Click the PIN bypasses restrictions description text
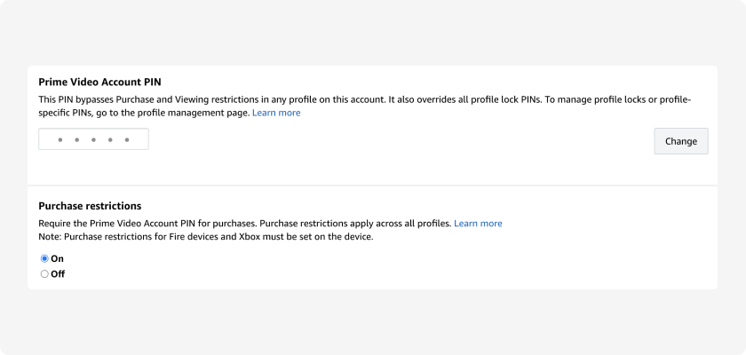Viewport: 746px width, 355px height. coord(364,106)
